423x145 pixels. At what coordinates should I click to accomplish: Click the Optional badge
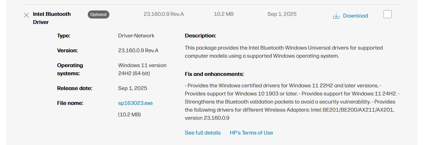pos(99,14)
